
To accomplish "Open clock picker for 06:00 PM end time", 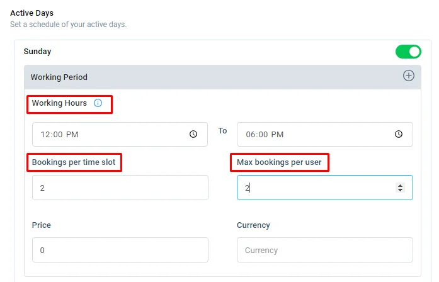I will point(399,134).
